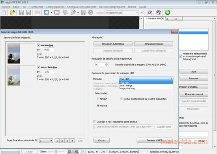Toggle Muestra lo seleccionado checkbox
This screenshot has height=154, width=217.
181,56
